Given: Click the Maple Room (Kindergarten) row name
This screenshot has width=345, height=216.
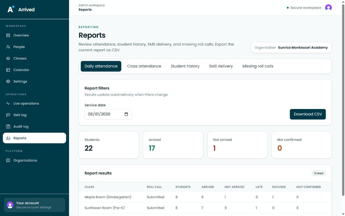Looking at the screenshot, I should point(108,197).
